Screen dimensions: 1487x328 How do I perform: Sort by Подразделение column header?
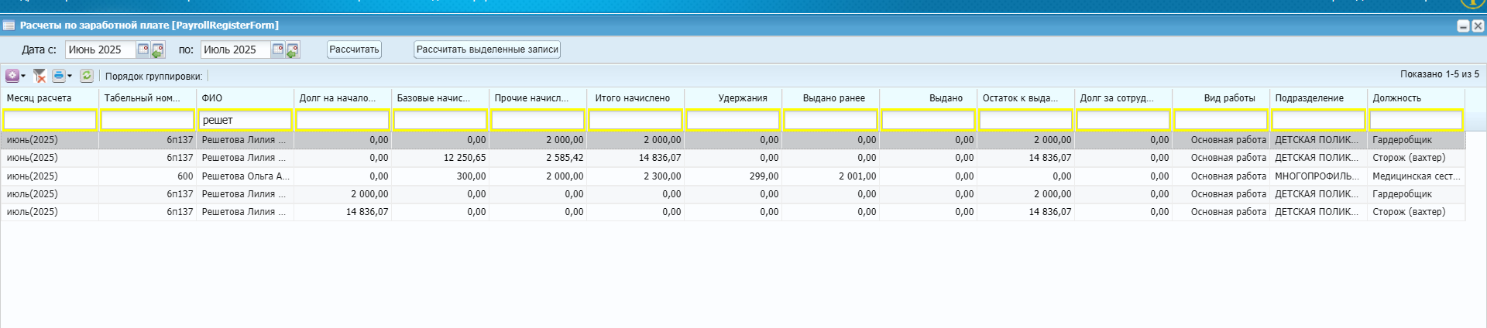tap(1319, 98)
